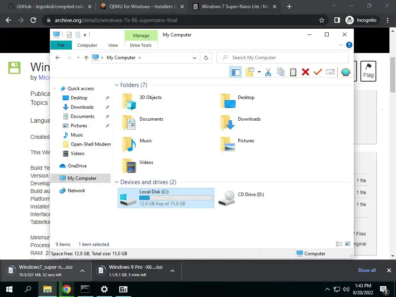The image size is (396, 297).
Task: Click the Explorer Help question mark icon
Action: tap(349, 45)
